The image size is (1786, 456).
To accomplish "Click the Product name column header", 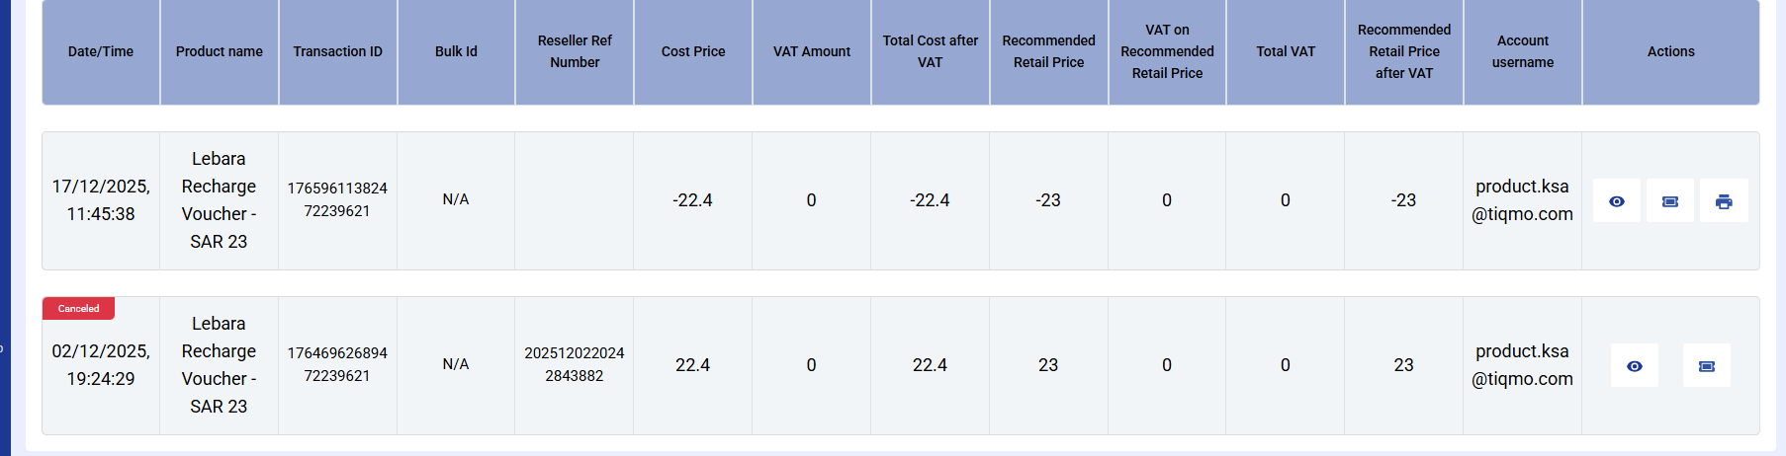I will pos(220,51).
